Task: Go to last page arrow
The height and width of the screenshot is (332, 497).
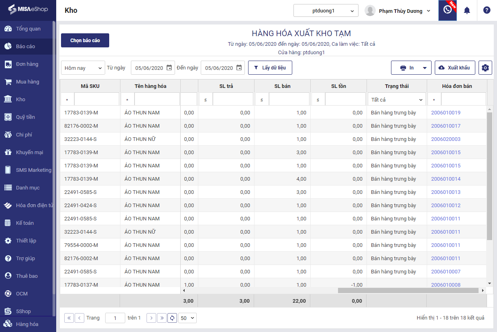Action: click(x=162, y=318)
